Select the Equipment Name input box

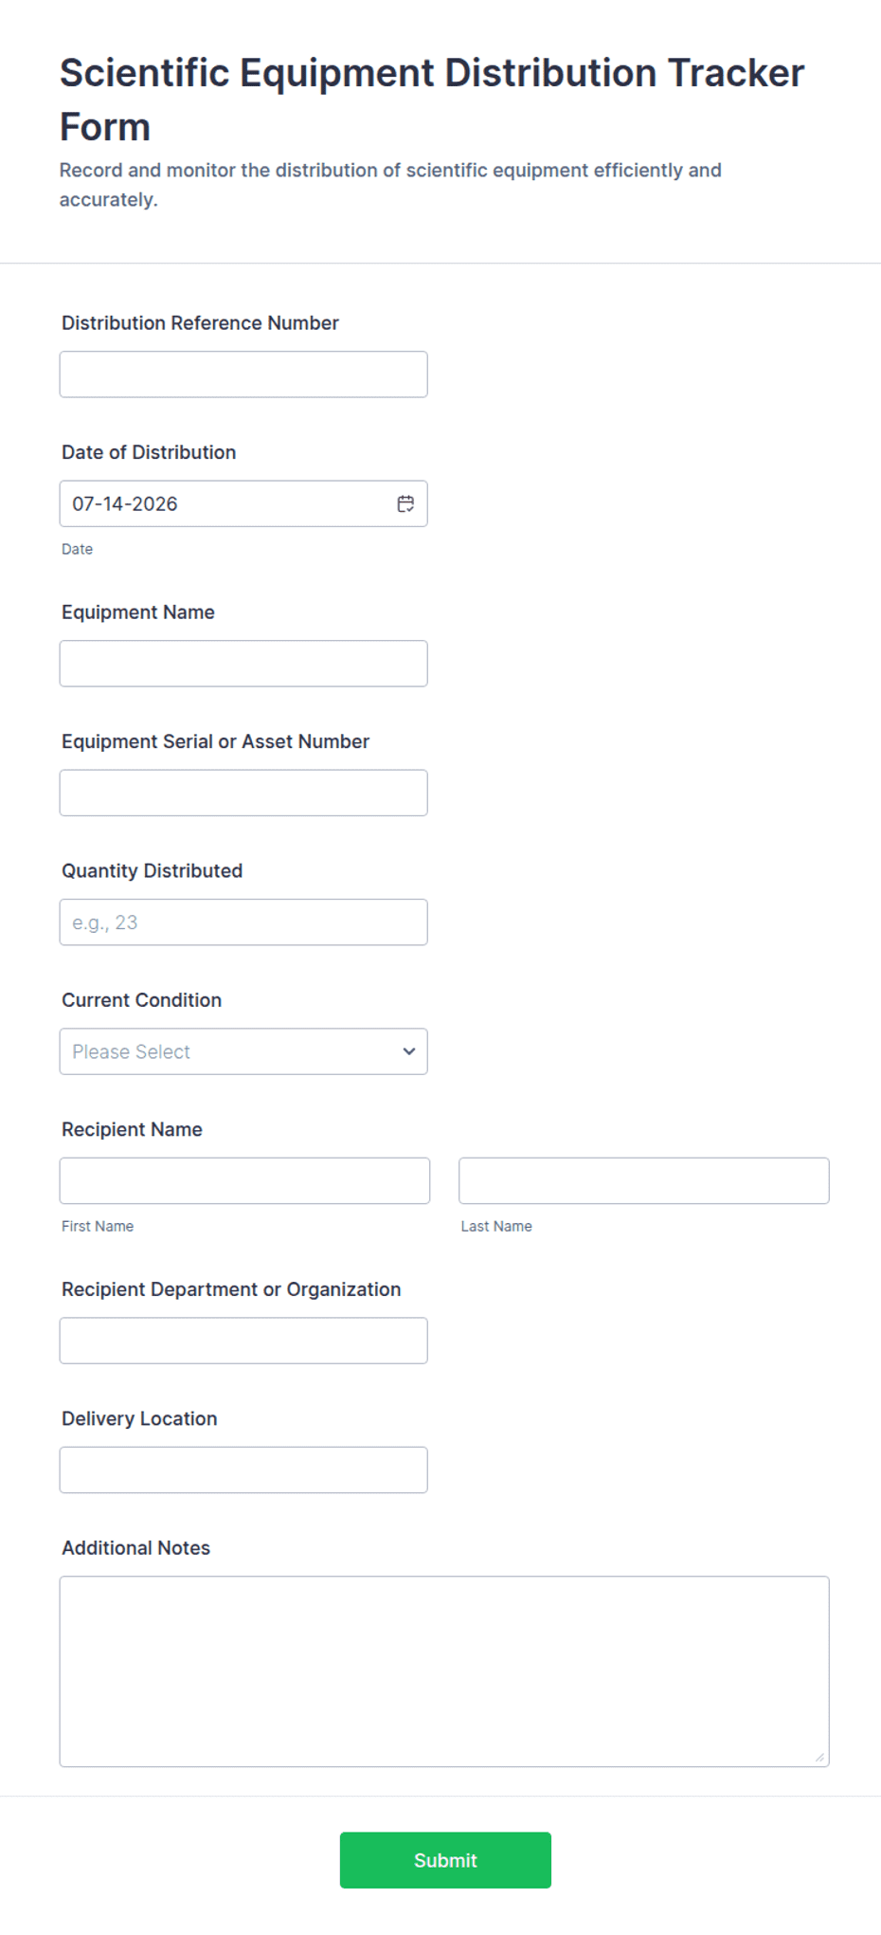243,664
